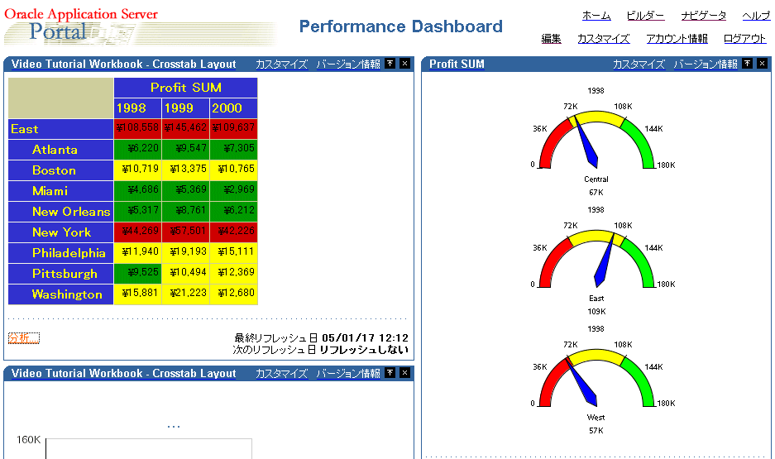Click バージョン情報 in Profit SUM portlet header

click(x=706, y=65)
